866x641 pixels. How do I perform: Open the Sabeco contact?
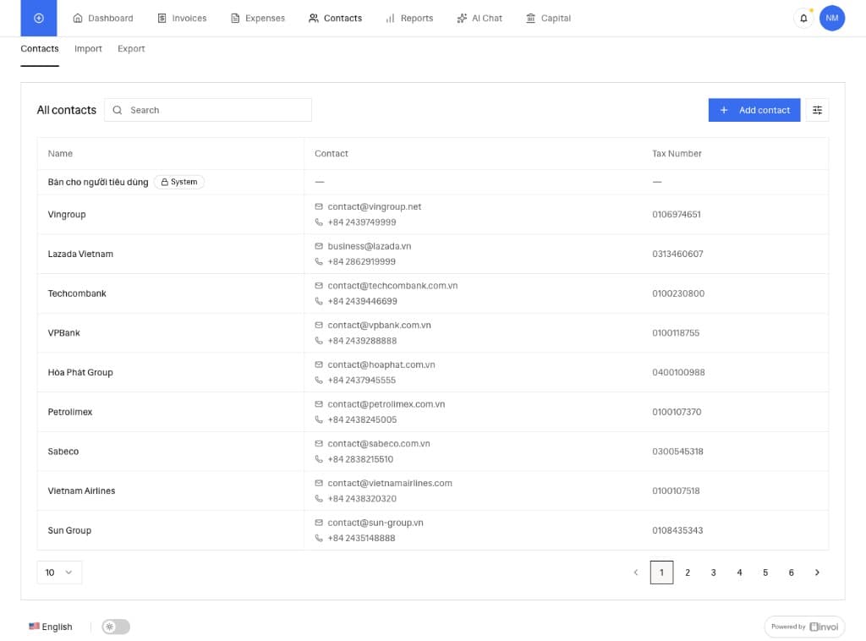[433, 451]
